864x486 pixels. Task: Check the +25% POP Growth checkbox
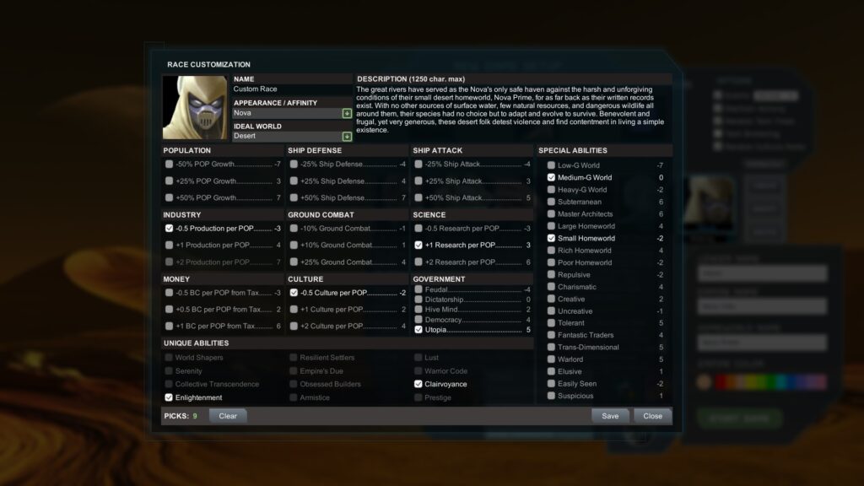pos(169,181)
